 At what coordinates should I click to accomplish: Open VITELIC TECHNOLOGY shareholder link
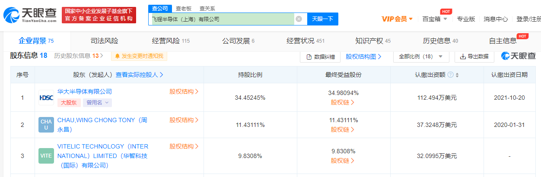pos(103,156)
